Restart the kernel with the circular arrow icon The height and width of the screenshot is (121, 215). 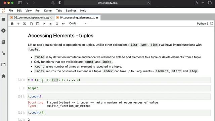click(57, 24)
